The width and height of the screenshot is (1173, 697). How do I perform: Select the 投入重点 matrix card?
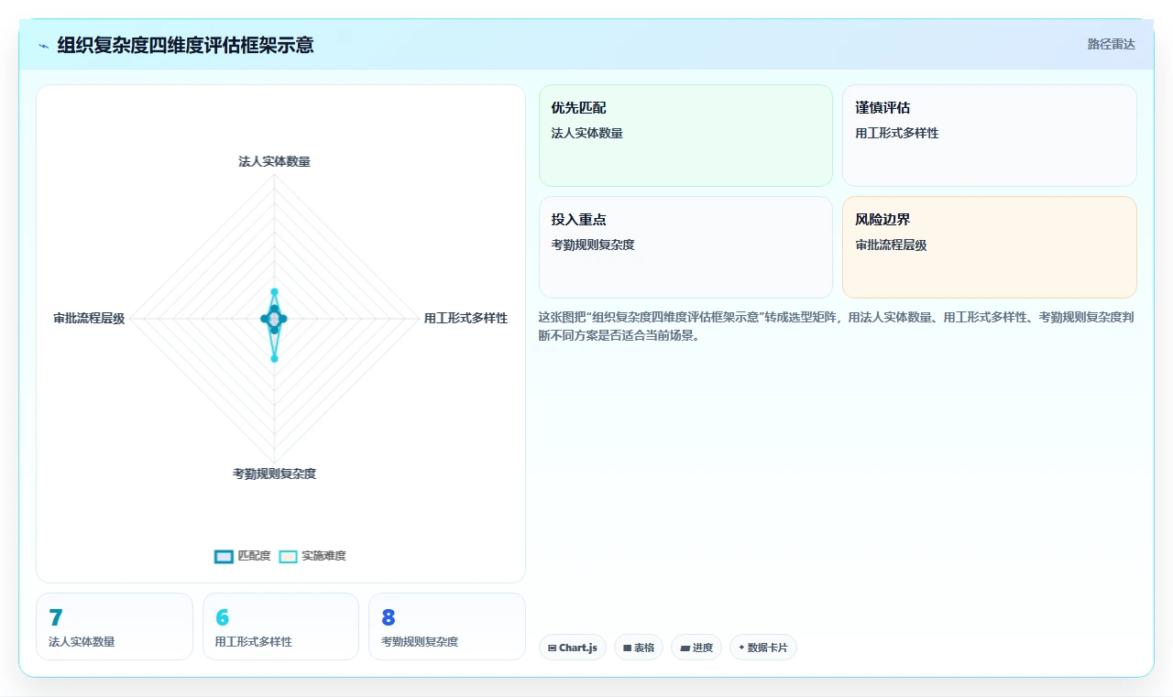coord(685,247)
